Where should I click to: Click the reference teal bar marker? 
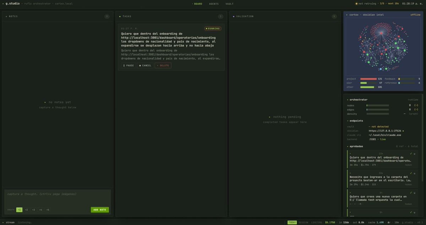point(399,83)
